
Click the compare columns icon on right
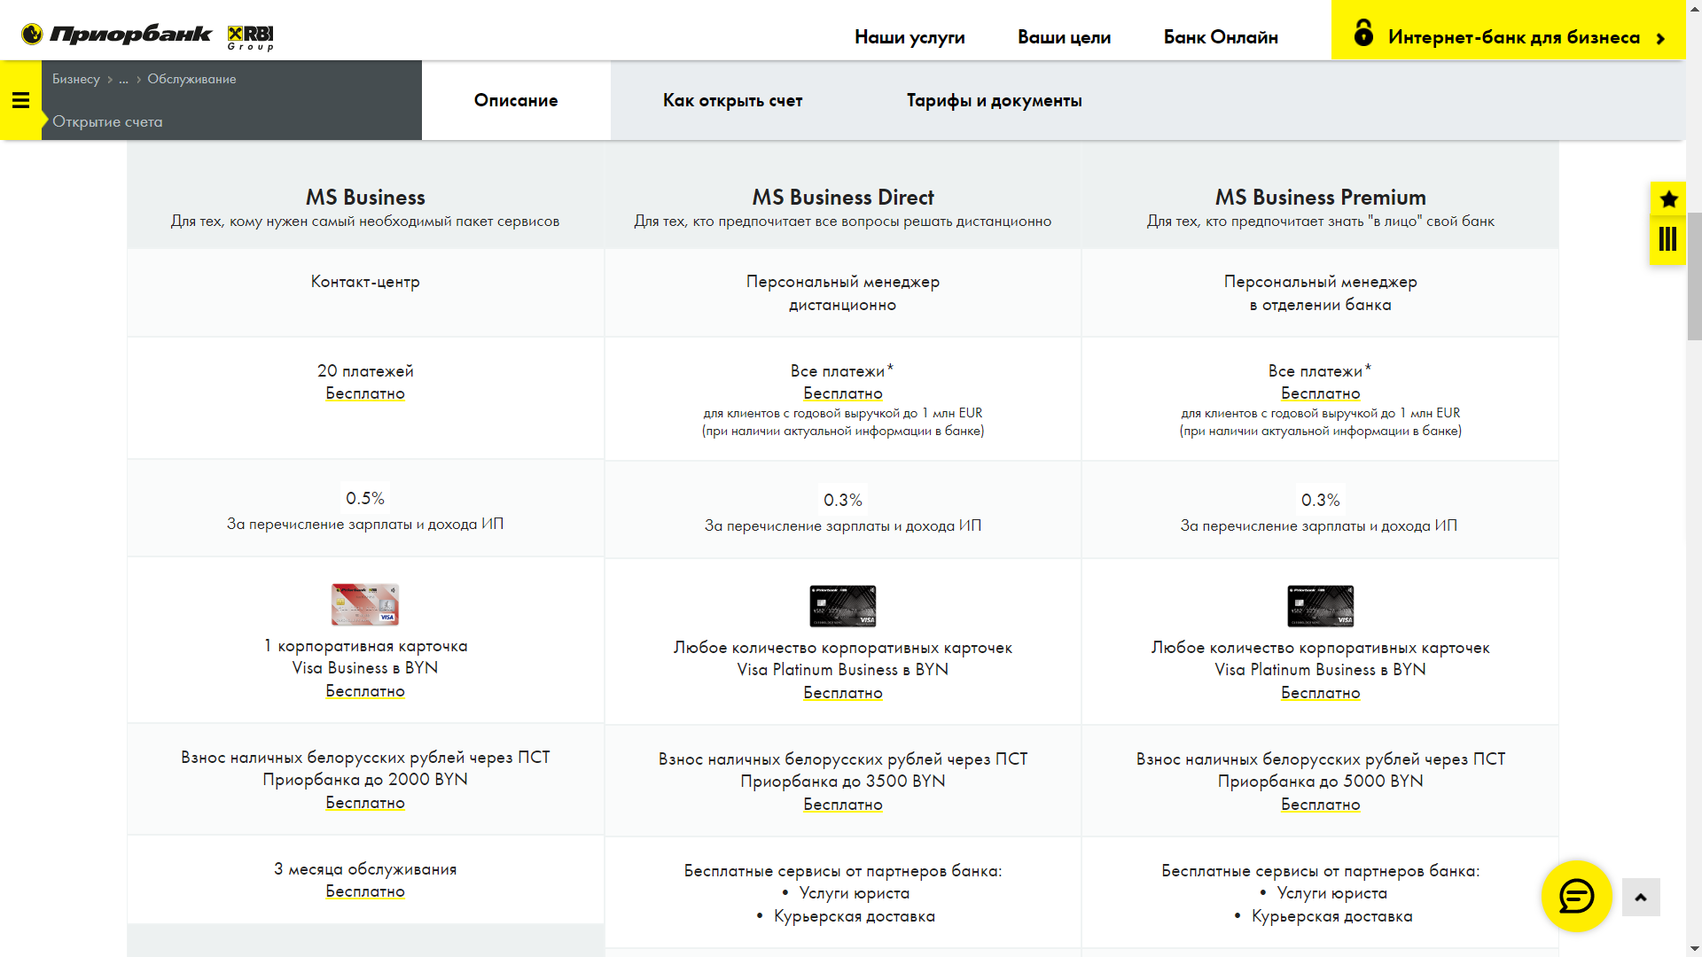pyautogui.click(x=1667, y=239)
